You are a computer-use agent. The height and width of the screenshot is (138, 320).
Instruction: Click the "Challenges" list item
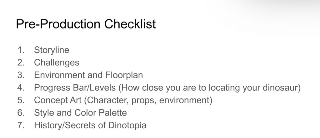pyautogui.click(x=57, y=63)
